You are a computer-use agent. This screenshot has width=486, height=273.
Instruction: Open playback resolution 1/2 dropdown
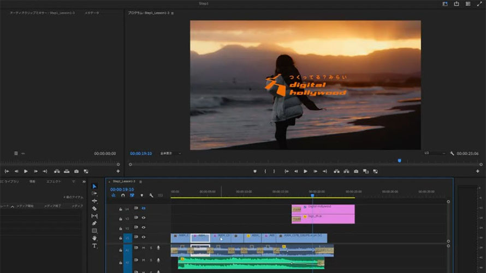click(435, 154)
